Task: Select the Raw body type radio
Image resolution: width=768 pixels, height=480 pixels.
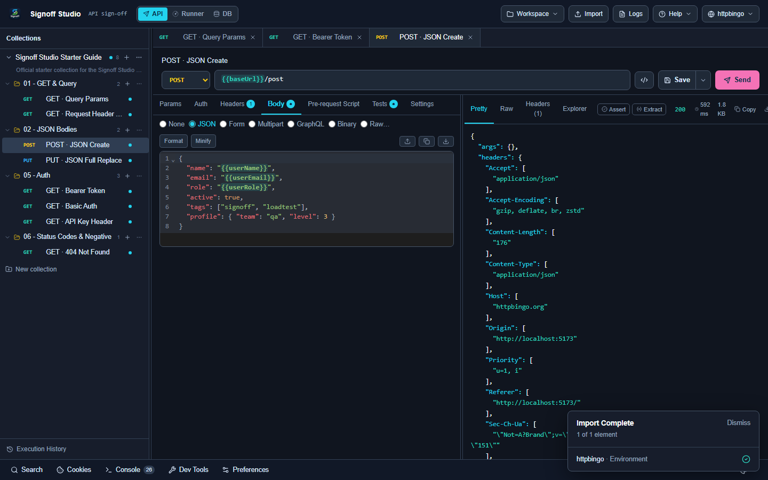Action: 364,124
